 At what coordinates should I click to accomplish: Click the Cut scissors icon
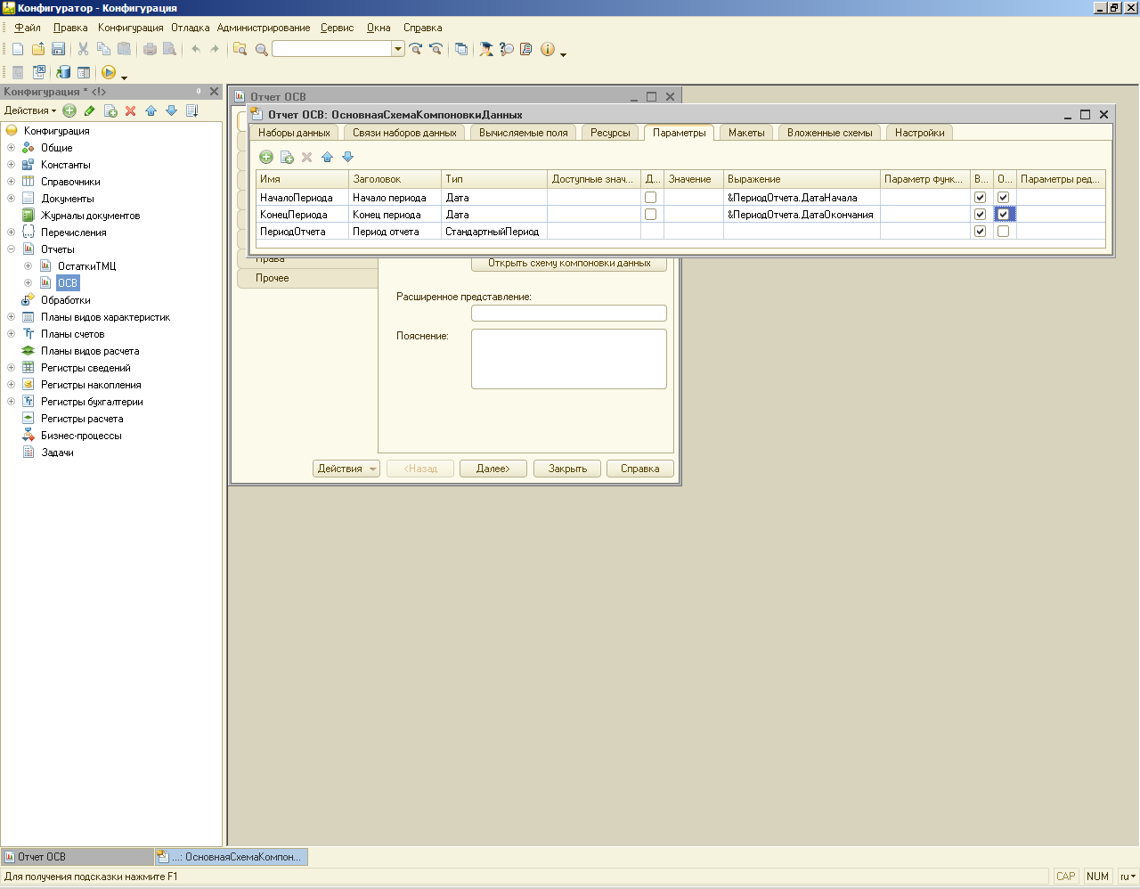tap(83, 49)
